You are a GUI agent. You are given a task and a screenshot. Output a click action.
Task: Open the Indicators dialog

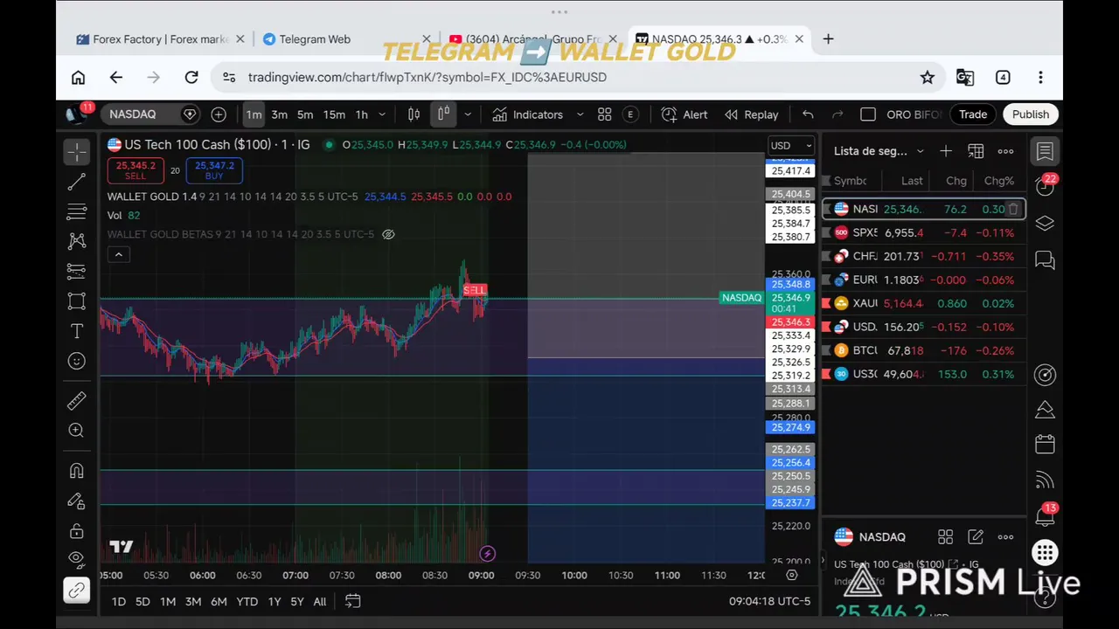[527, 114]
